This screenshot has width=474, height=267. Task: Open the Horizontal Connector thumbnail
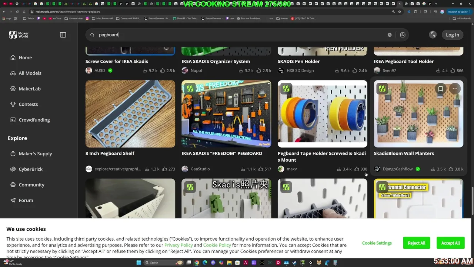[418, 199]
